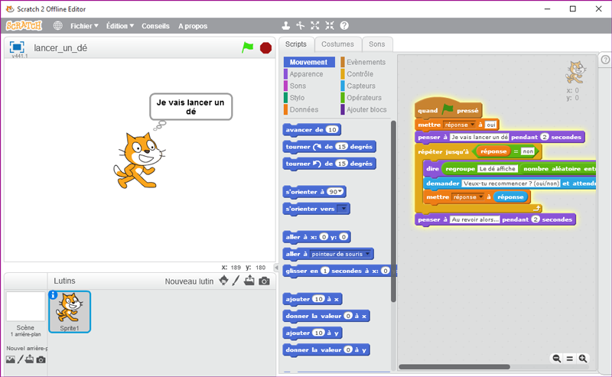Upload backdrop from file icon
The width and height of the screenshot is (612, 377).
30,359
